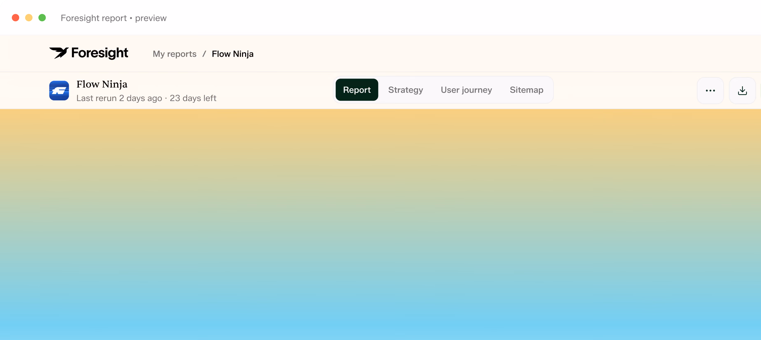Switch to the Strategy tab
The width and height of the screenshot is (761, 340).
(406, 90)
